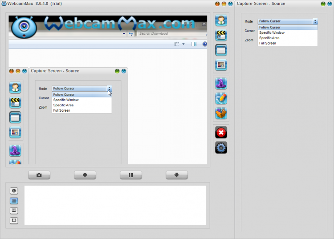Open Mode dropdown in right Capture Screen panel

pos(288,21)
